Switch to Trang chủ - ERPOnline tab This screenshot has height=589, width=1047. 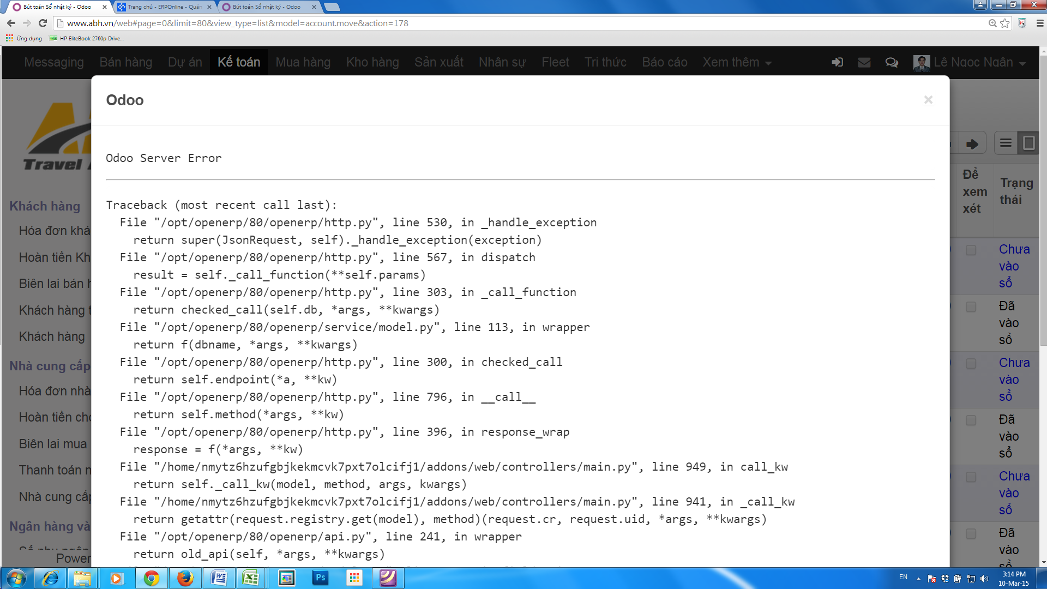click(164, 7)
